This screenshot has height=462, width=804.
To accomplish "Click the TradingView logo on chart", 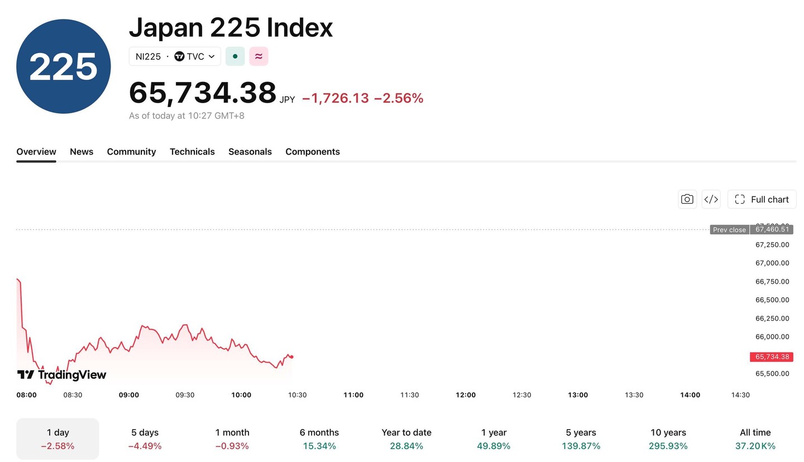I will click(x=61, y=374).
